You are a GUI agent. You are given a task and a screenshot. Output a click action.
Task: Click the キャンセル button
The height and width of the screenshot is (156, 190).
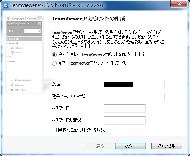coord(167,146)
